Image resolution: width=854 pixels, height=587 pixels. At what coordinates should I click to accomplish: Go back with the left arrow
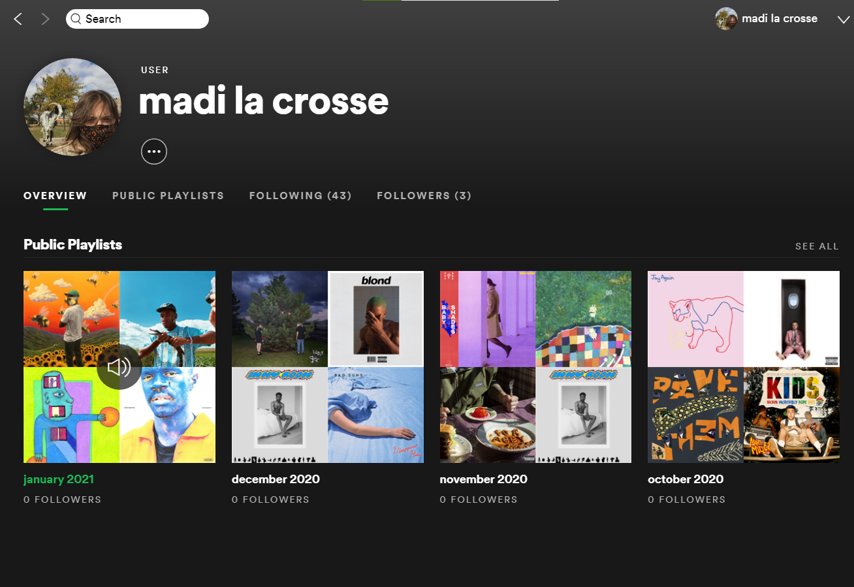[x=18, y=19]
